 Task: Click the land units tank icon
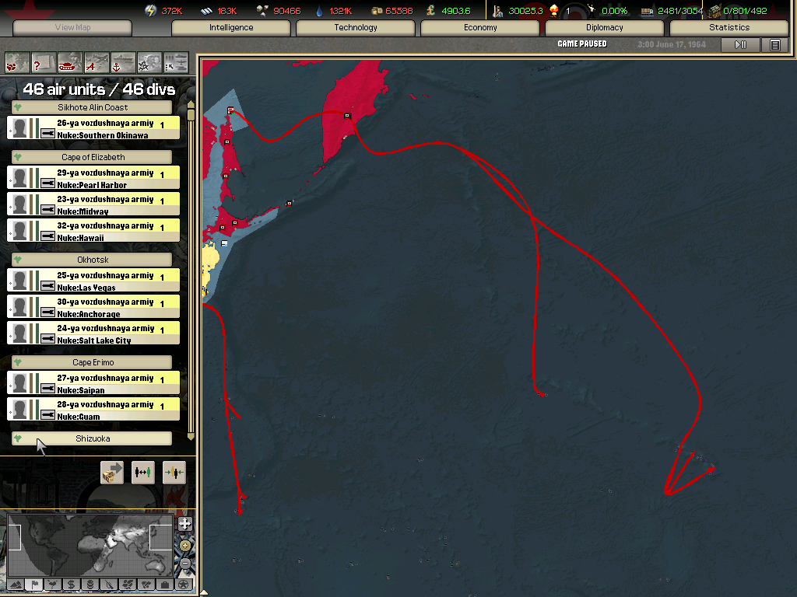coord(69,61)
